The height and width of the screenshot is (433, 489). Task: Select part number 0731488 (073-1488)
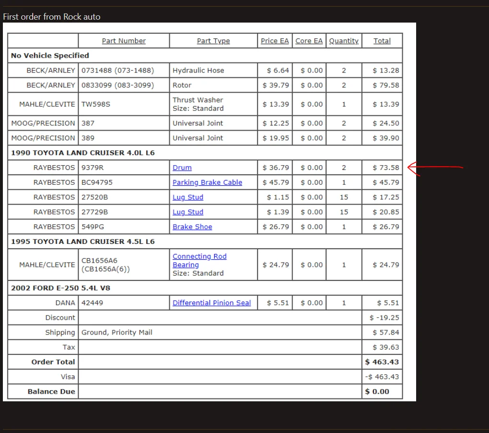pos(118,71)
